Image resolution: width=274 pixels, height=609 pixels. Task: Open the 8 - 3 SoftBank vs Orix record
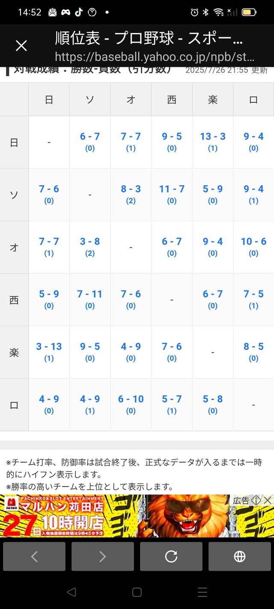[x=131, y=189]
